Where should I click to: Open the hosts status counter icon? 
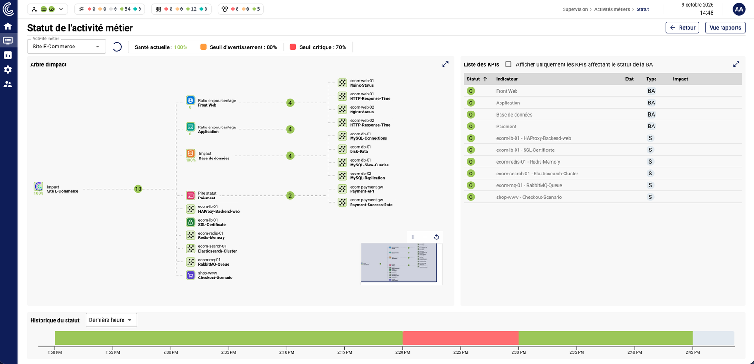[x=158, y=9]
